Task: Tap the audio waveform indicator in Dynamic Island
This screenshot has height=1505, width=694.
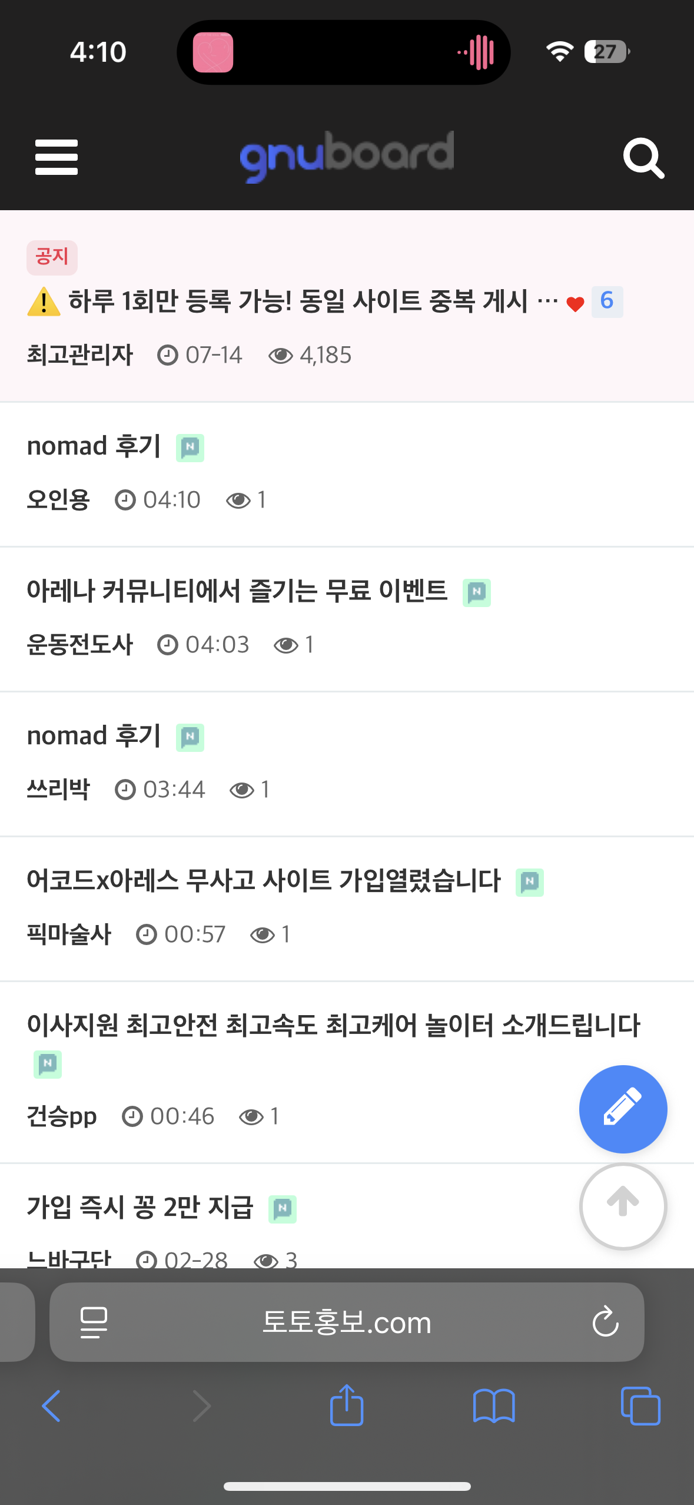Action: [477, 52]
